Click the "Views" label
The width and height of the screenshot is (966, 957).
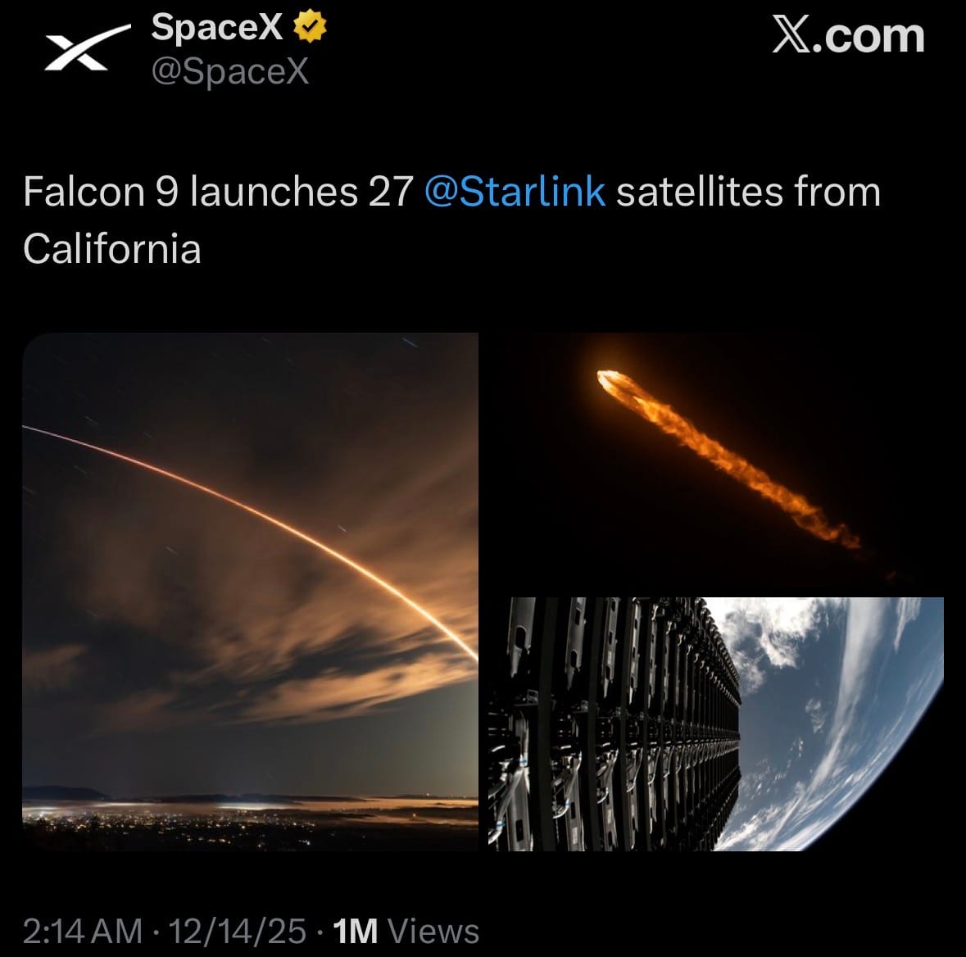coord(433,932)
